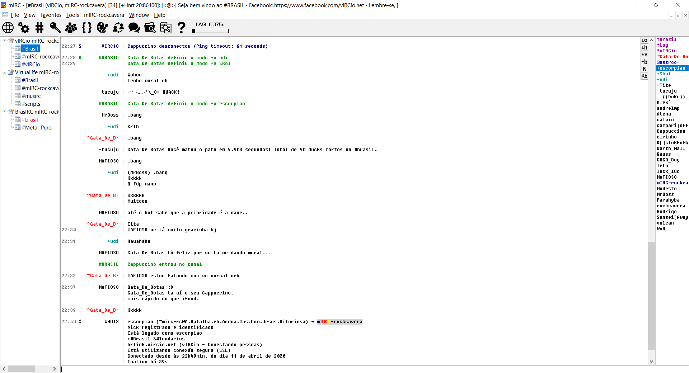Viewport: 689px width, 373px height.
Task: Toggle ban with the ±b button
Action: click(645, 62)
